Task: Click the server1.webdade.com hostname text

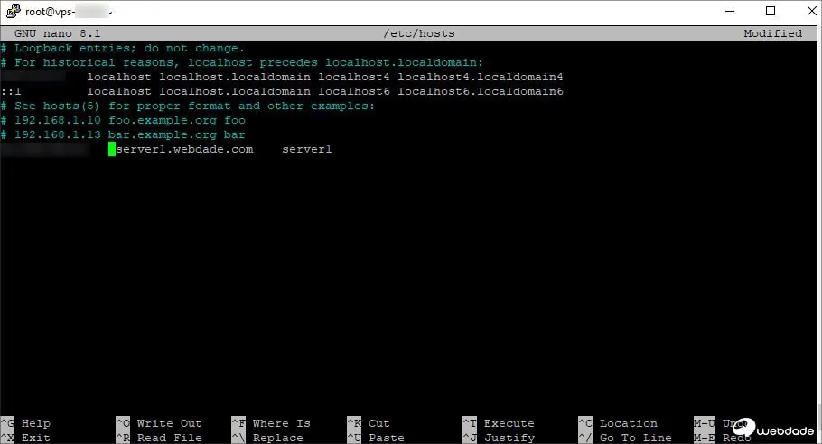Action: pos(185,149)
